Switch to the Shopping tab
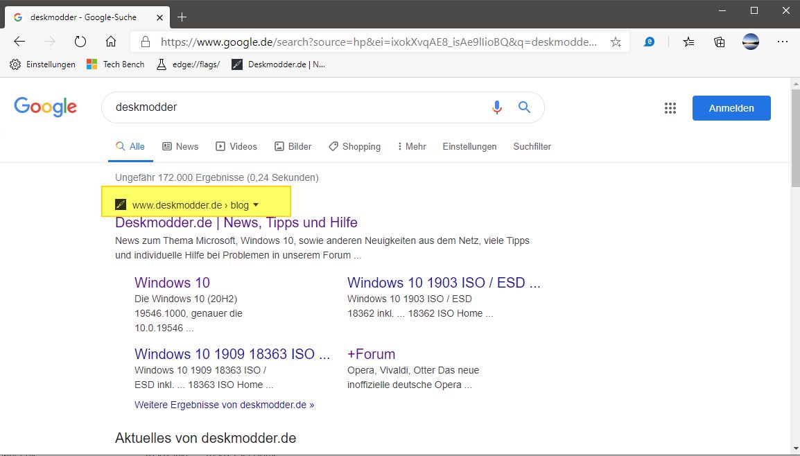Image resolution: width=800 pixels, height=456 pixels. coord(355,147)
